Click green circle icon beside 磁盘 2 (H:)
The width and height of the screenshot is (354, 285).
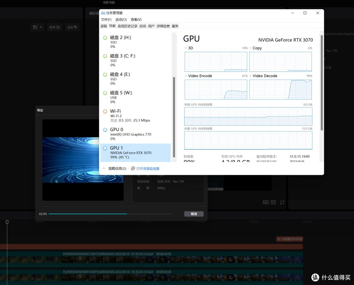pyautogui.click(x=105, y=38)
